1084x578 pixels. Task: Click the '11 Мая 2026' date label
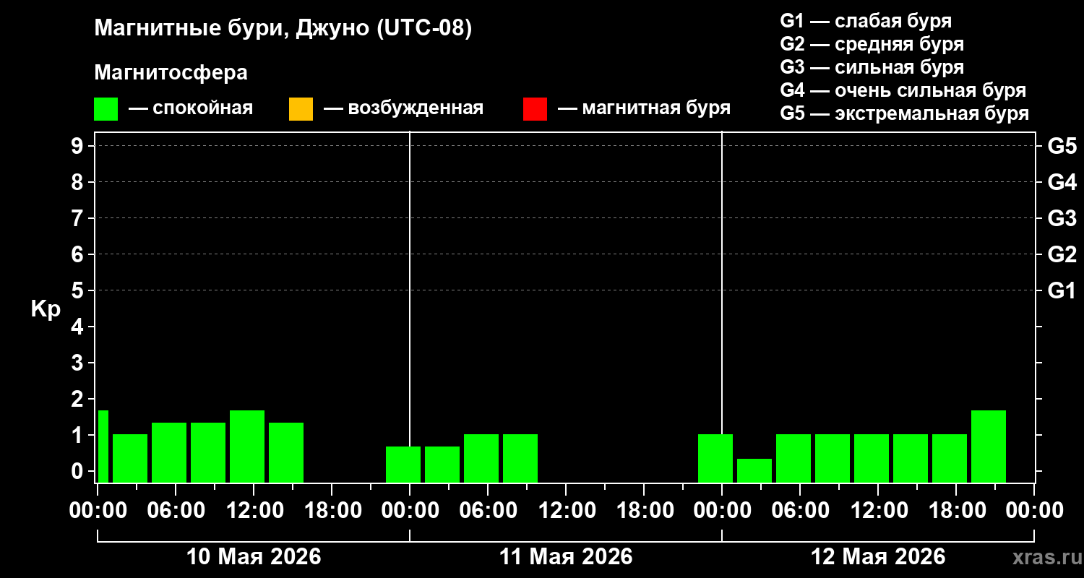pos(566,557)
